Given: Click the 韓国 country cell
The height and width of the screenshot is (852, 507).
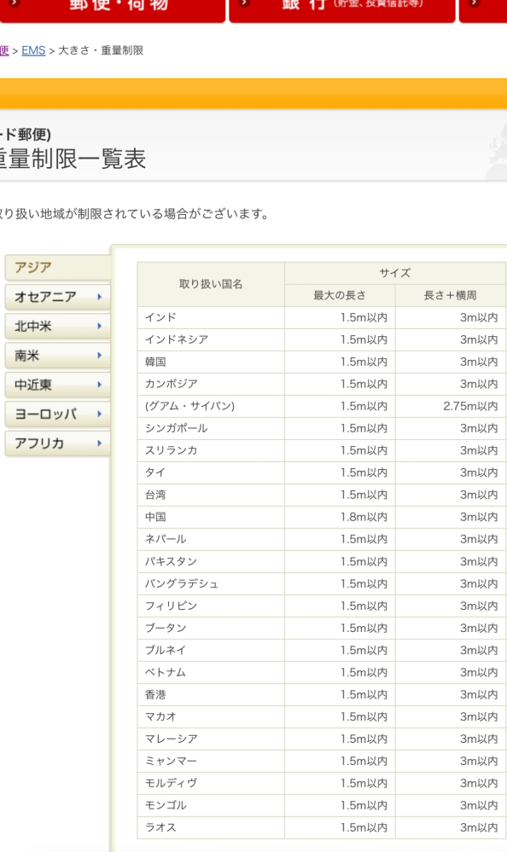Looking at the screenshot, I should click(211, 362).
